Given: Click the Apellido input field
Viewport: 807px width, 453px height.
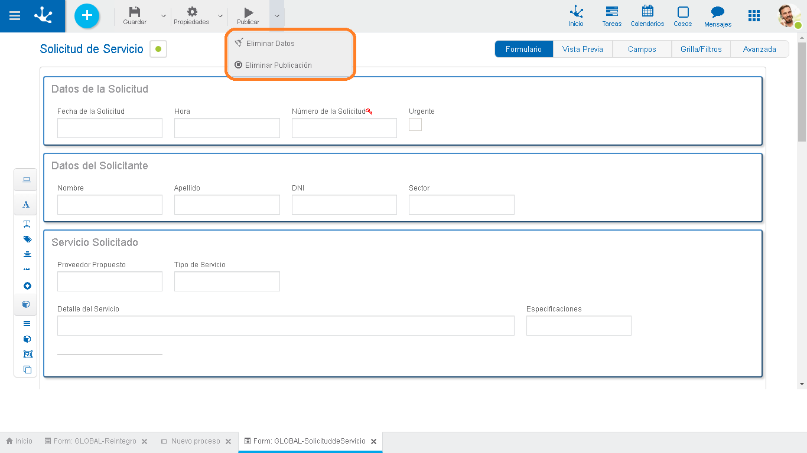Looking at the screenshot, I should coord(227,205).
